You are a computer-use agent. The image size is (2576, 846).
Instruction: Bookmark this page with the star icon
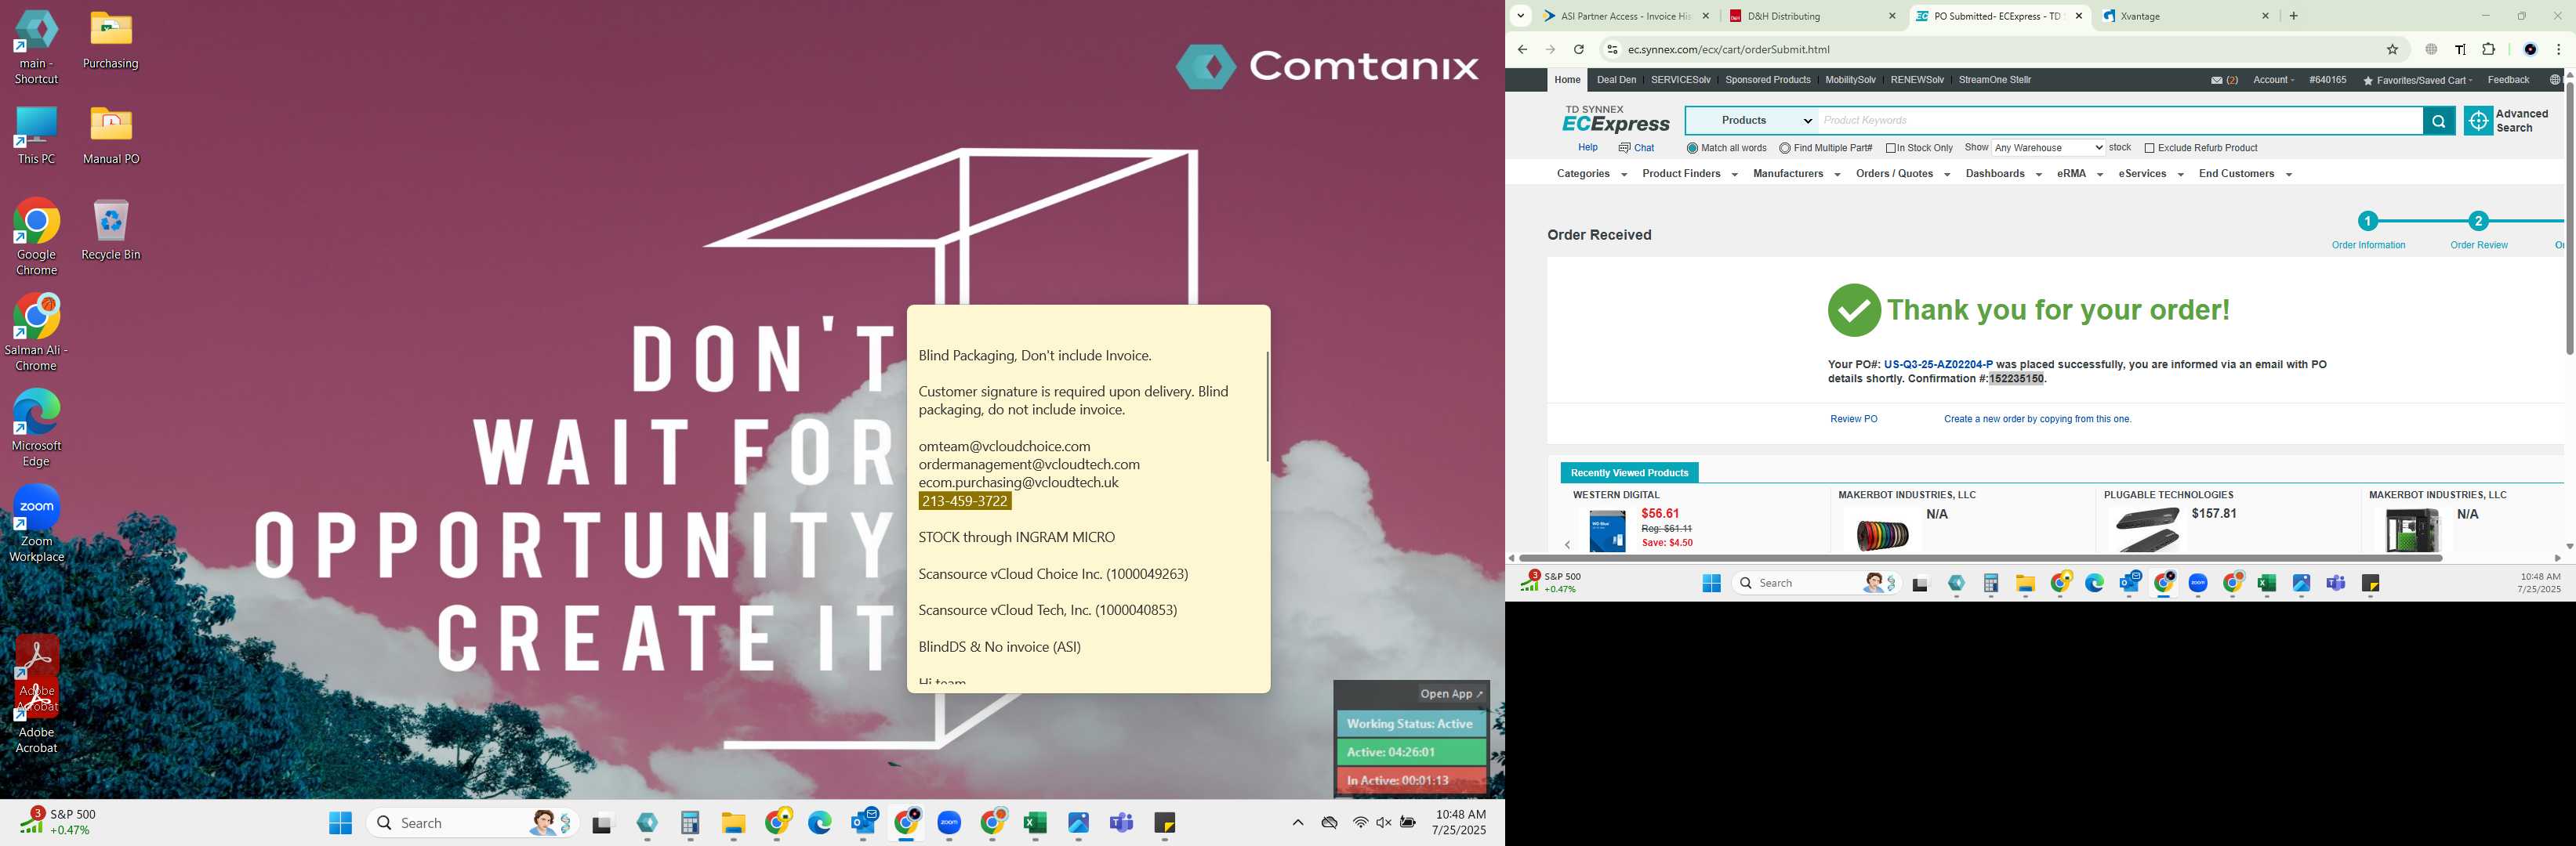(2392, 50)
